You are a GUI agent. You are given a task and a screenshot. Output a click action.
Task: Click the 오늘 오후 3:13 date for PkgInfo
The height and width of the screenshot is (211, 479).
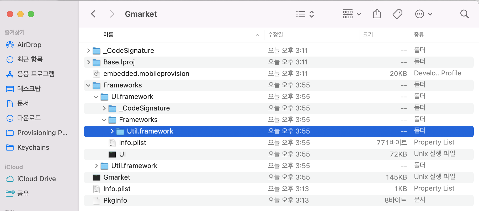click(288, 200)
